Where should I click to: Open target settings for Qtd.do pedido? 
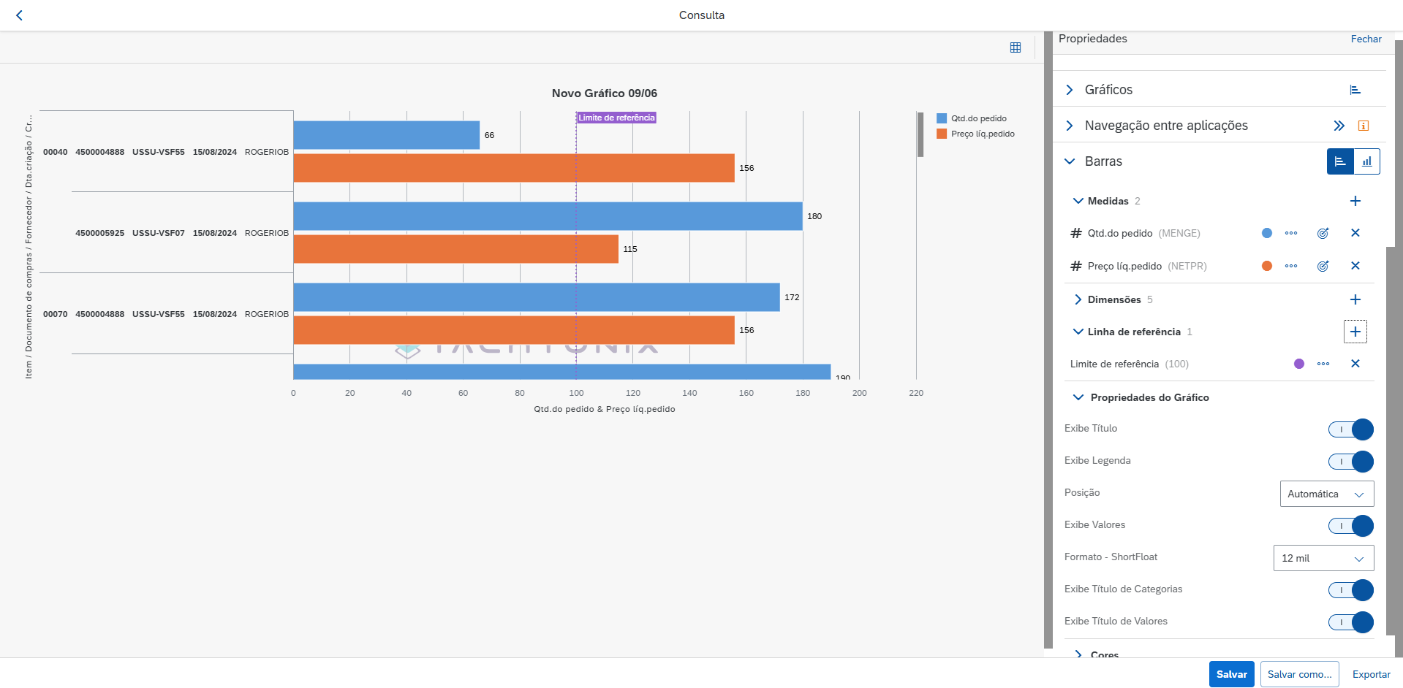tap(1323, 234)
